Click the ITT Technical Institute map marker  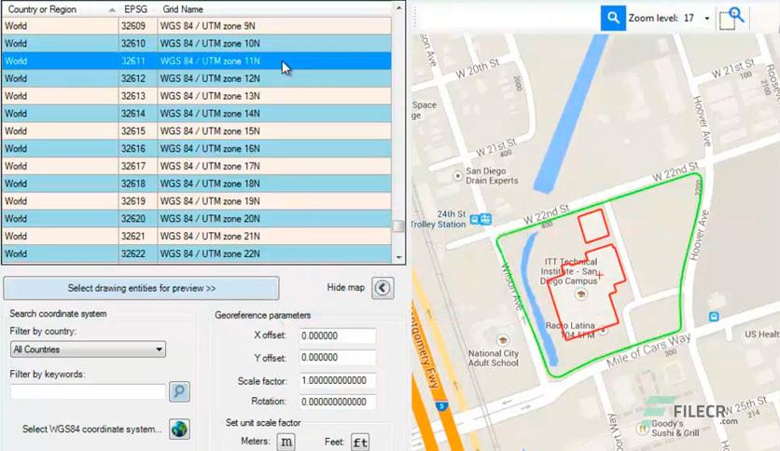[580, 294]
